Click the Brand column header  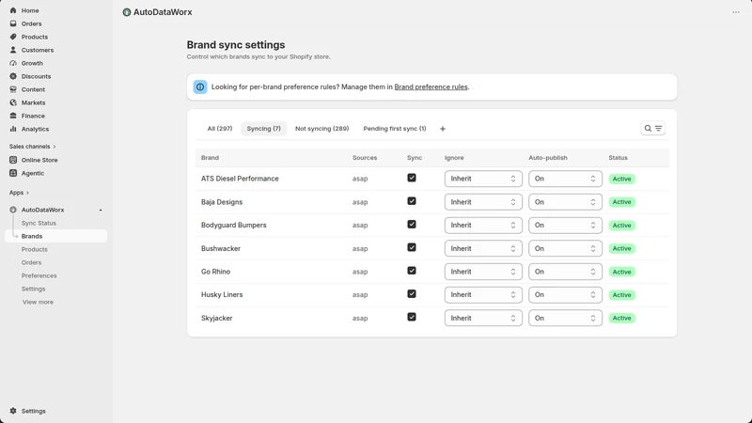tap(210, 158)
